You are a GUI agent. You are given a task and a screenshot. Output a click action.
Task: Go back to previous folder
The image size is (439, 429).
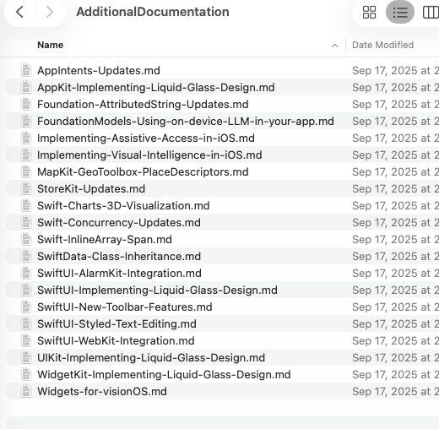[19, 12]
